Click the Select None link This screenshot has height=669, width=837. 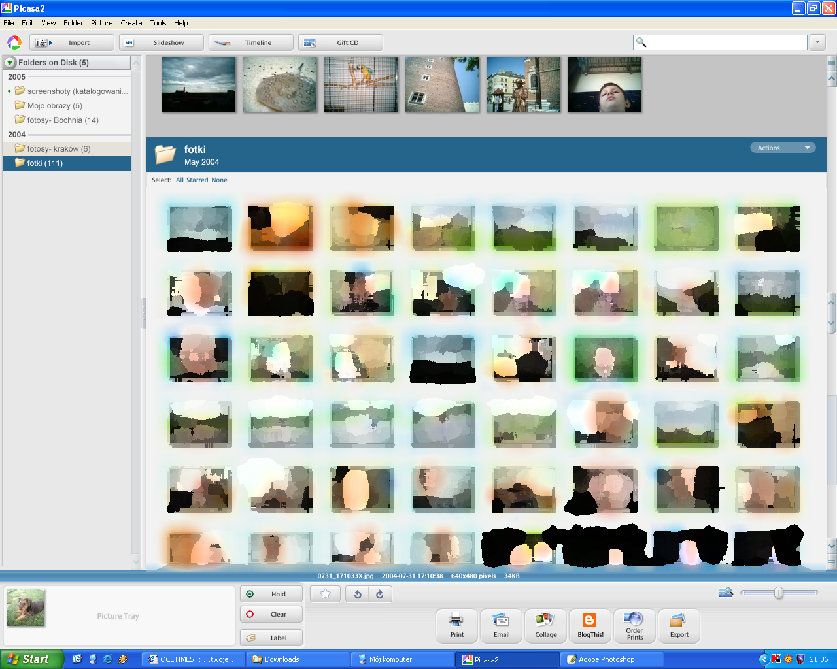(219, 180)
